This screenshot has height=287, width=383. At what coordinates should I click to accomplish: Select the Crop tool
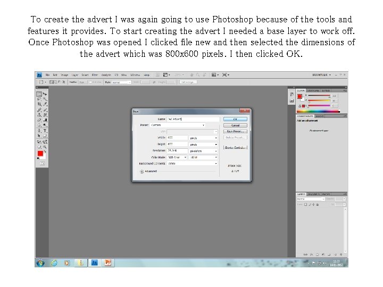click(39, 105)
